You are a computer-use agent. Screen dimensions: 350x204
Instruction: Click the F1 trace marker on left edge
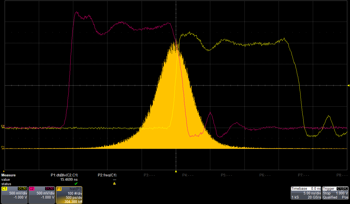coord(3,147)
